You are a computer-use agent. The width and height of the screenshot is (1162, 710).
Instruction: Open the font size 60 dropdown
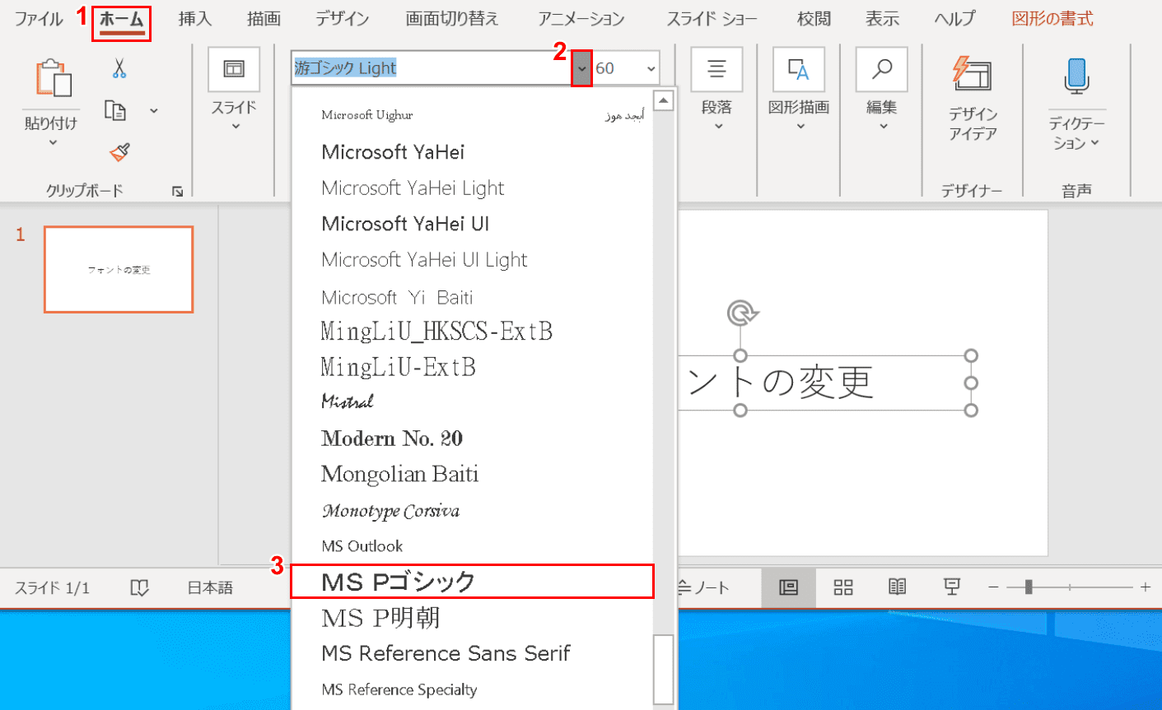pos(651,68)
